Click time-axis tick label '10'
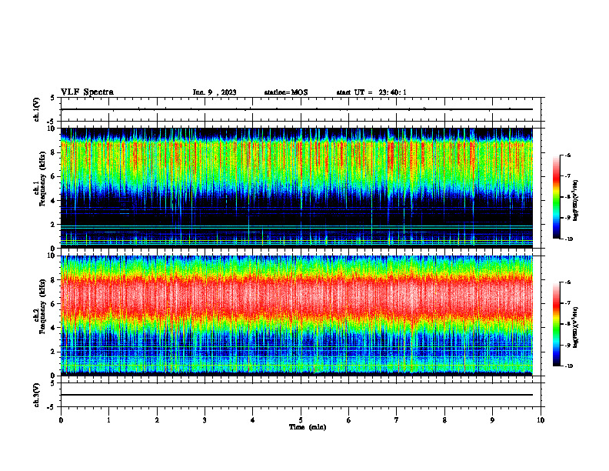 coord(541,420)
